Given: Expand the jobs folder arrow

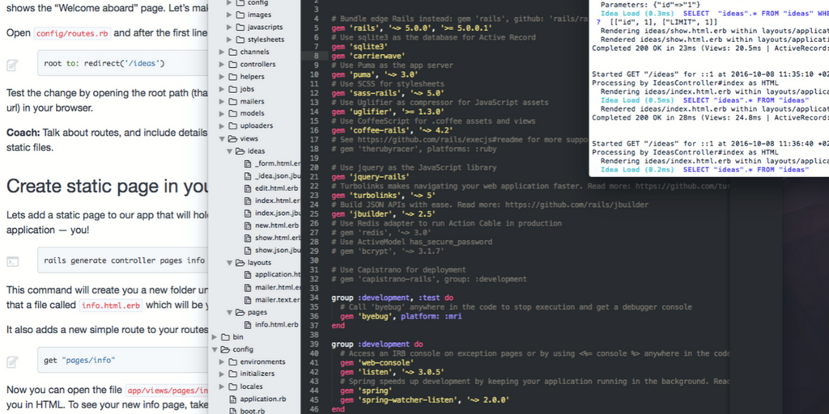Looking at the screenshot, I should [222, 89].
